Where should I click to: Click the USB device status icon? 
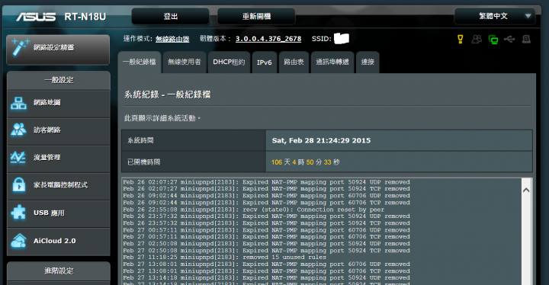tap(509, 39)
